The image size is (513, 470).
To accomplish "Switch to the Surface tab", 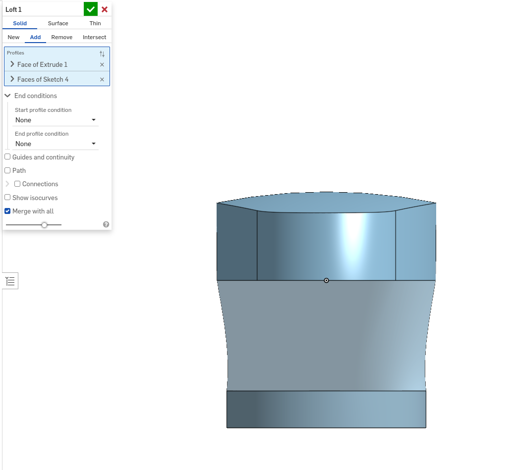I will [58, 23].
